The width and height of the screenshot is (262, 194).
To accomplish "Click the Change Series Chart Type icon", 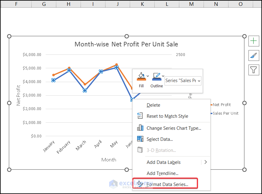I will pos(140,128).
